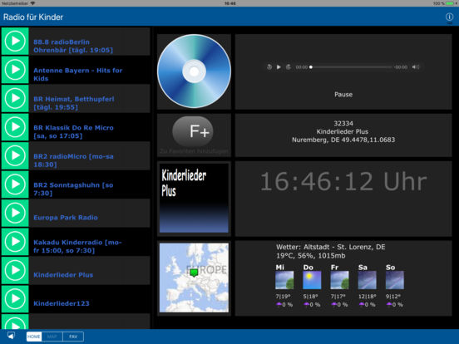
Task: Select Kinderlieder Plus title in list
Action: [63, 275]
